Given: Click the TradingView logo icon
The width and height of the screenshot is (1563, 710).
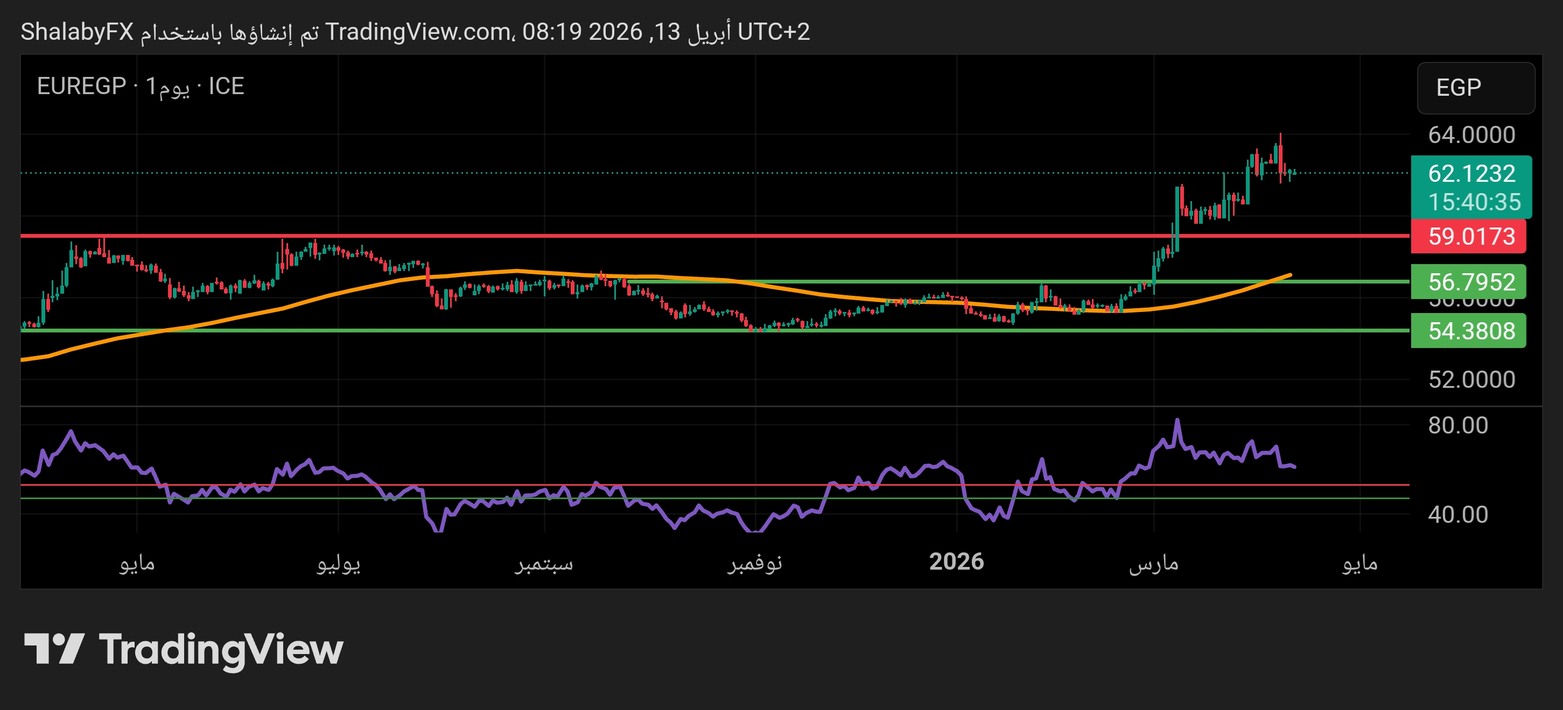Looking at the screenshot, I should 53,649.
